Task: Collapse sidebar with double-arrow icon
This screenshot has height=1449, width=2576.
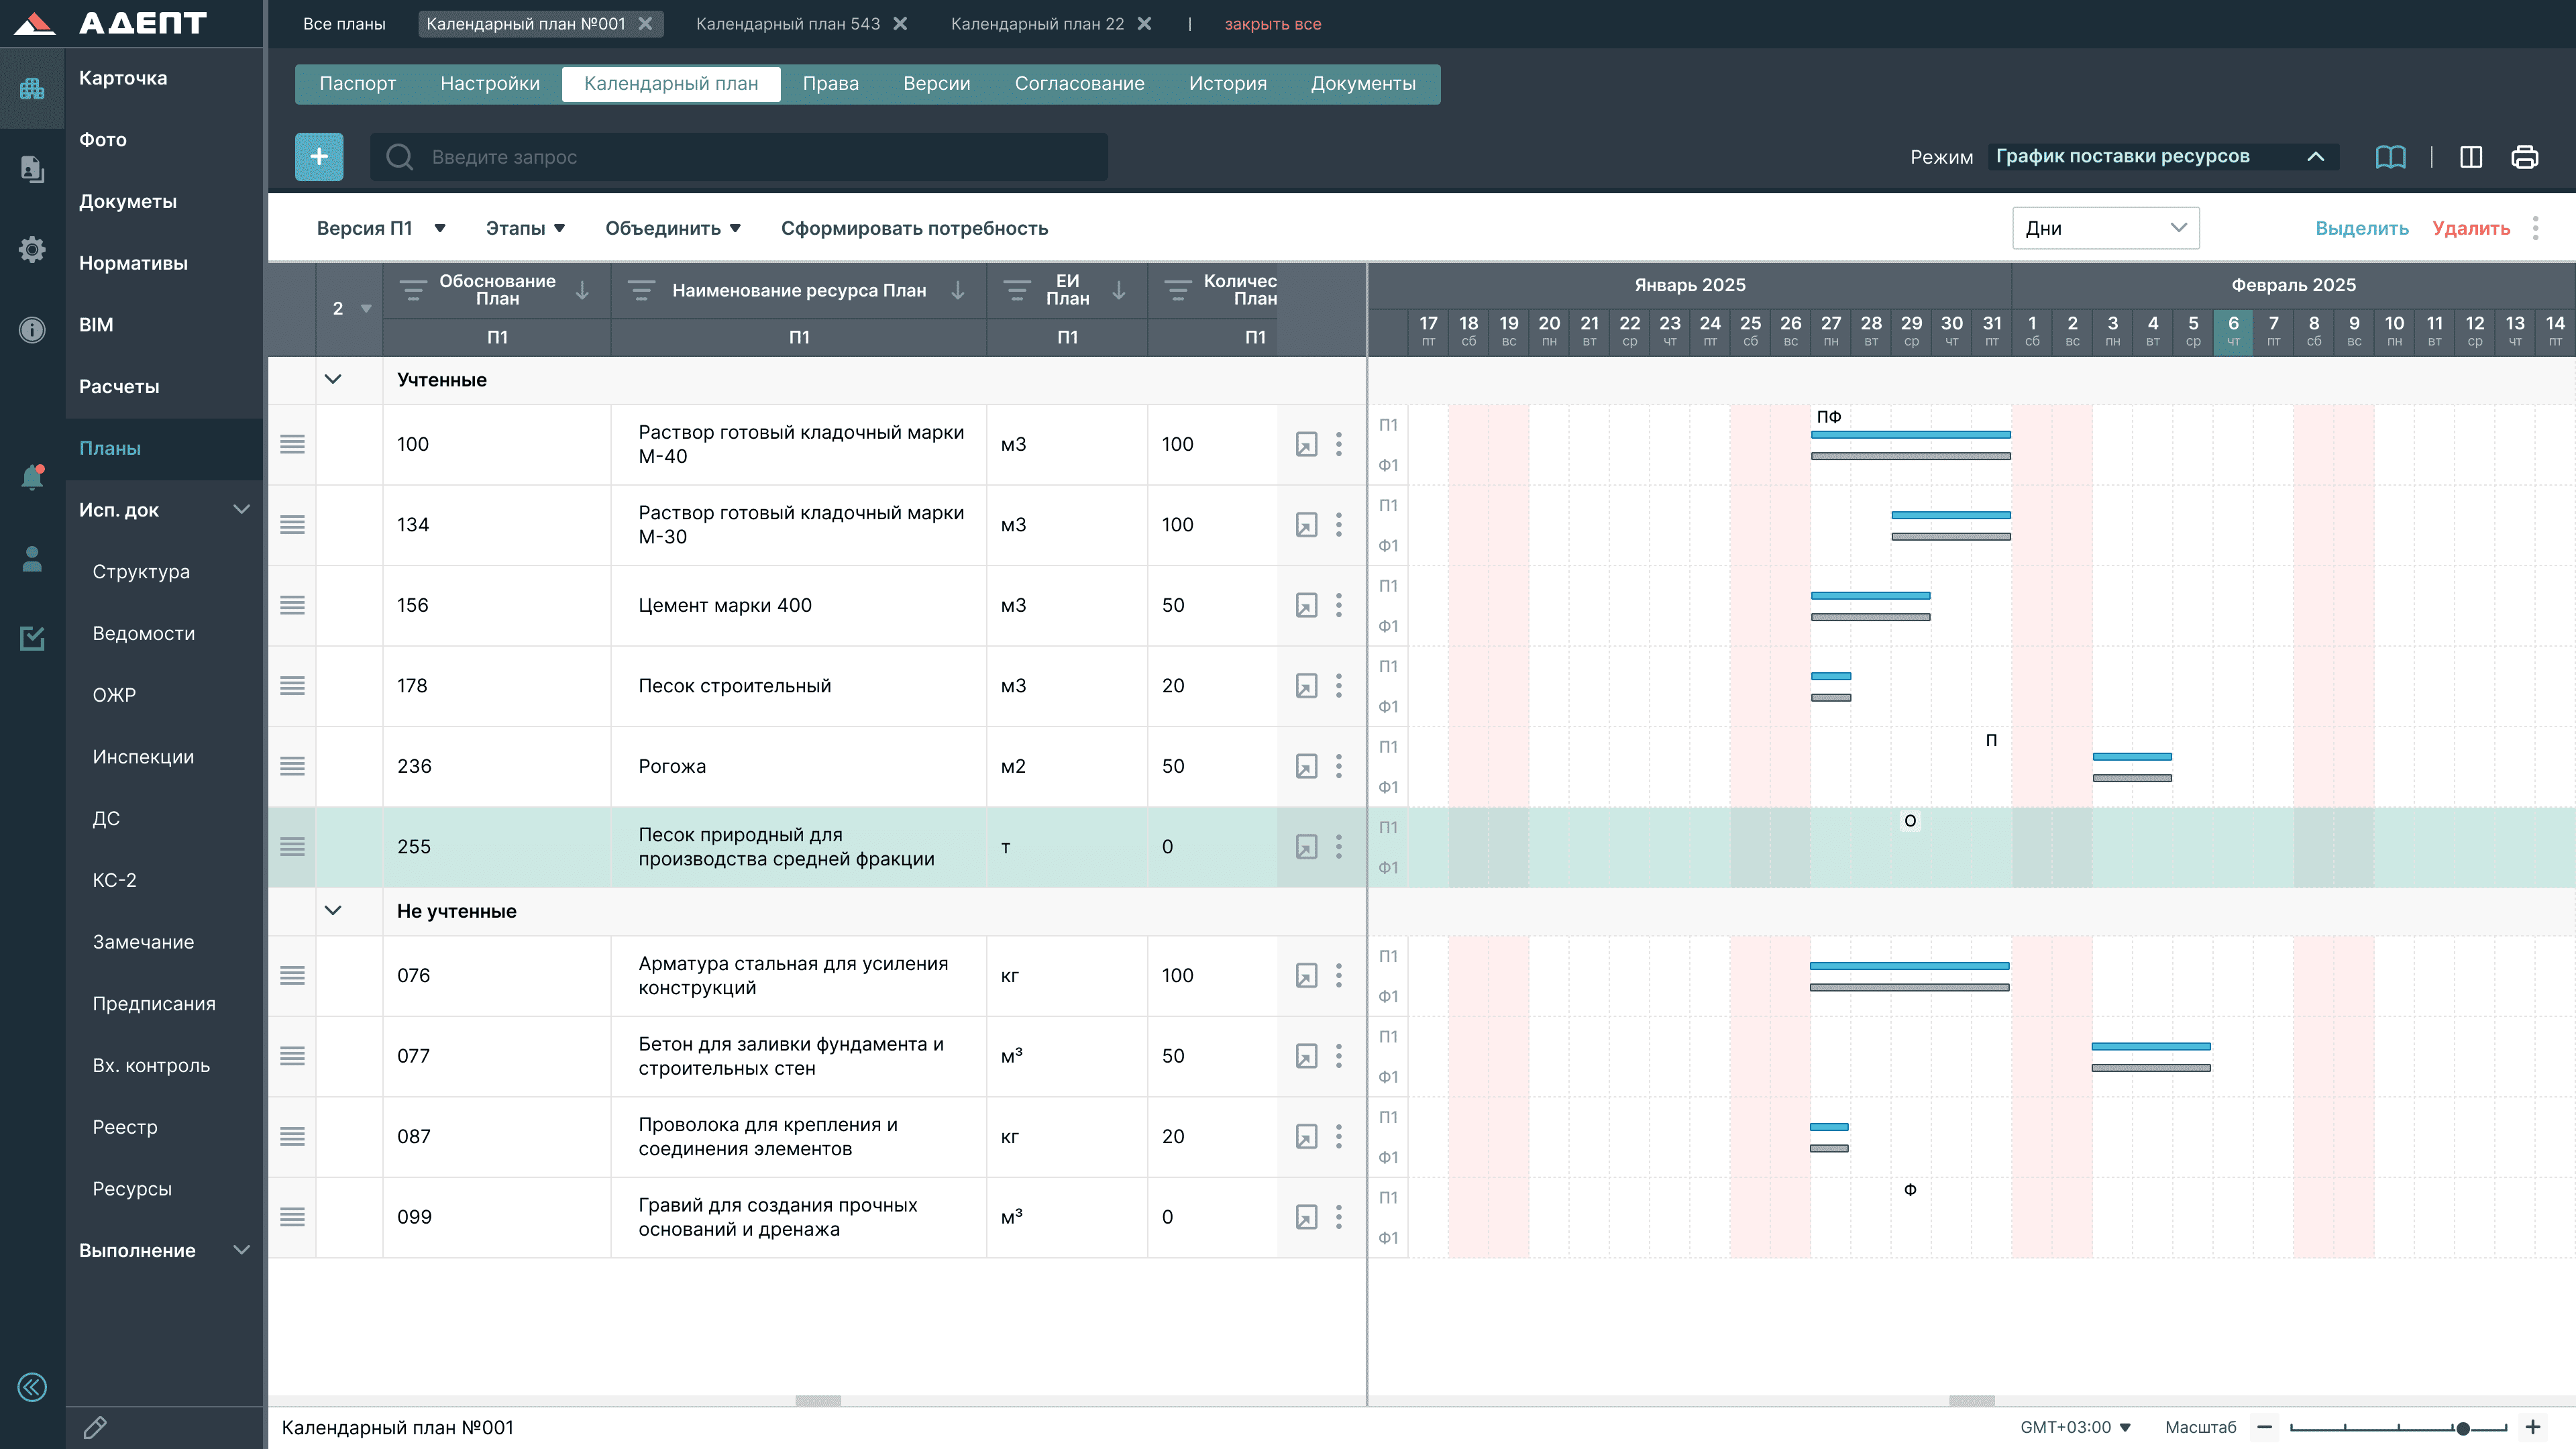Action: click(x=32, y=1387)
